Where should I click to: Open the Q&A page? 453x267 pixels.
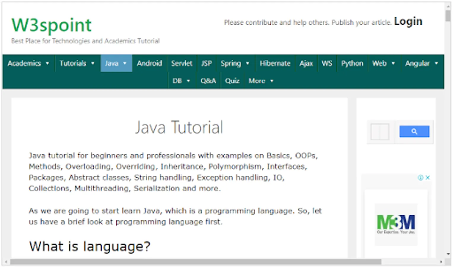[208, 81]
